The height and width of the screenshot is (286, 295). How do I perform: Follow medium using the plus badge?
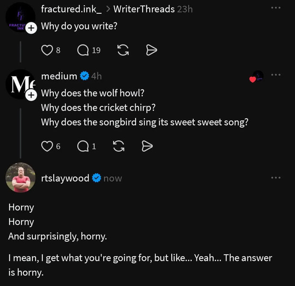30,95
